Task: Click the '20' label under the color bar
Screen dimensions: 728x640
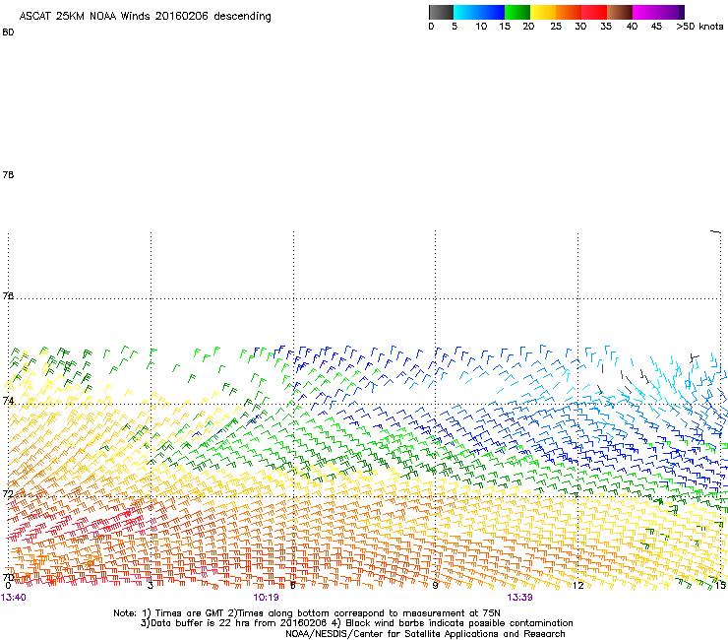Action: [x=528, y=27]
